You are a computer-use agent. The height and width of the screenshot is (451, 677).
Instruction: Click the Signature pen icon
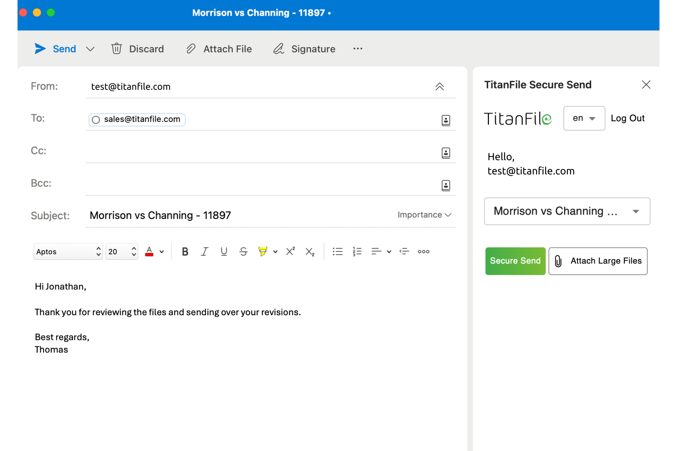(x=279, y=49)
